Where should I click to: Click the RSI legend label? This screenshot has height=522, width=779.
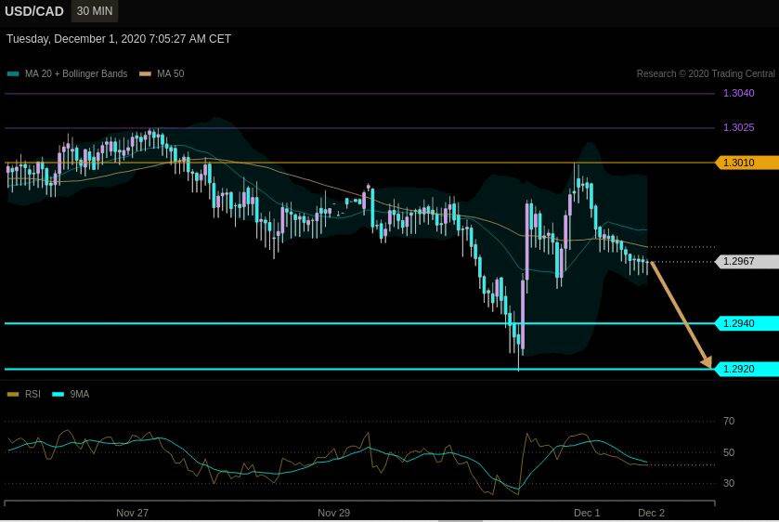click(32, 394)
